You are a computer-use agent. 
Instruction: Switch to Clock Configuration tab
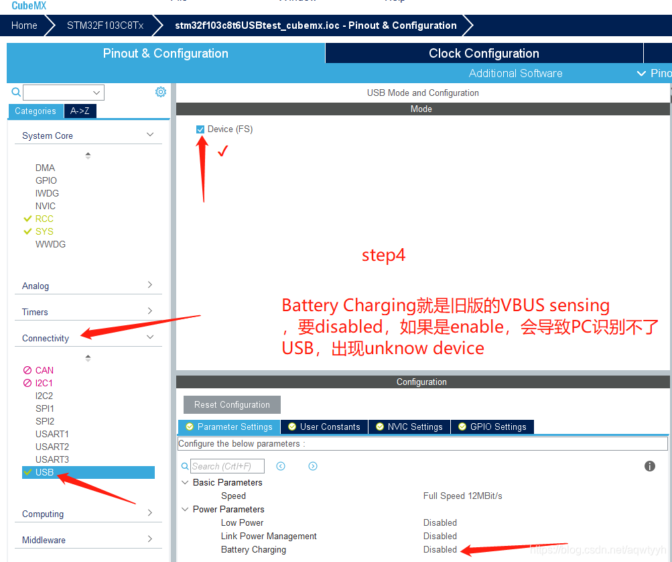pyautogui.click(x=484, y=53)
